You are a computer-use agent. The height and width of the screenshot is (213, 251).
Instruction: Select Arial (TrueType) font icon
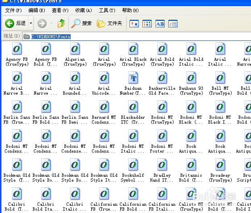point(104,49)
